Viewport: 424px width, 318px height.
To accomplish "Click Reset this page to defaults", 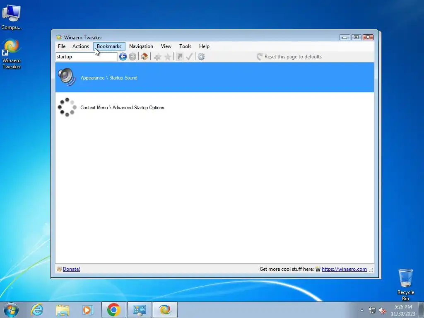I will pos(289,57).
